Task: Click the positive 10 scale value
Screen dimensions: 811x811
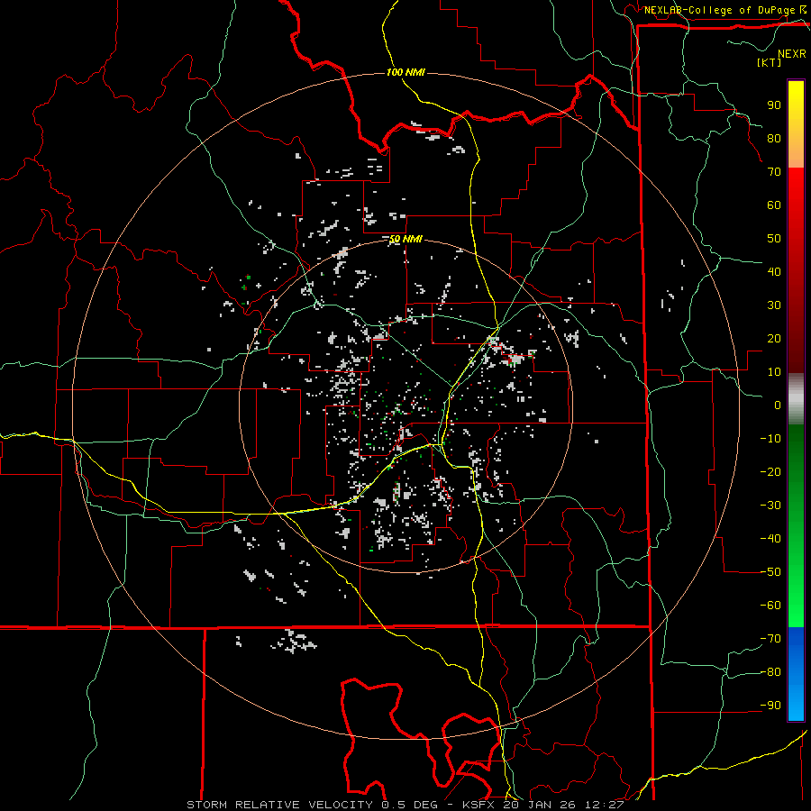Action: pyautogui.click(x=774, y=372)
